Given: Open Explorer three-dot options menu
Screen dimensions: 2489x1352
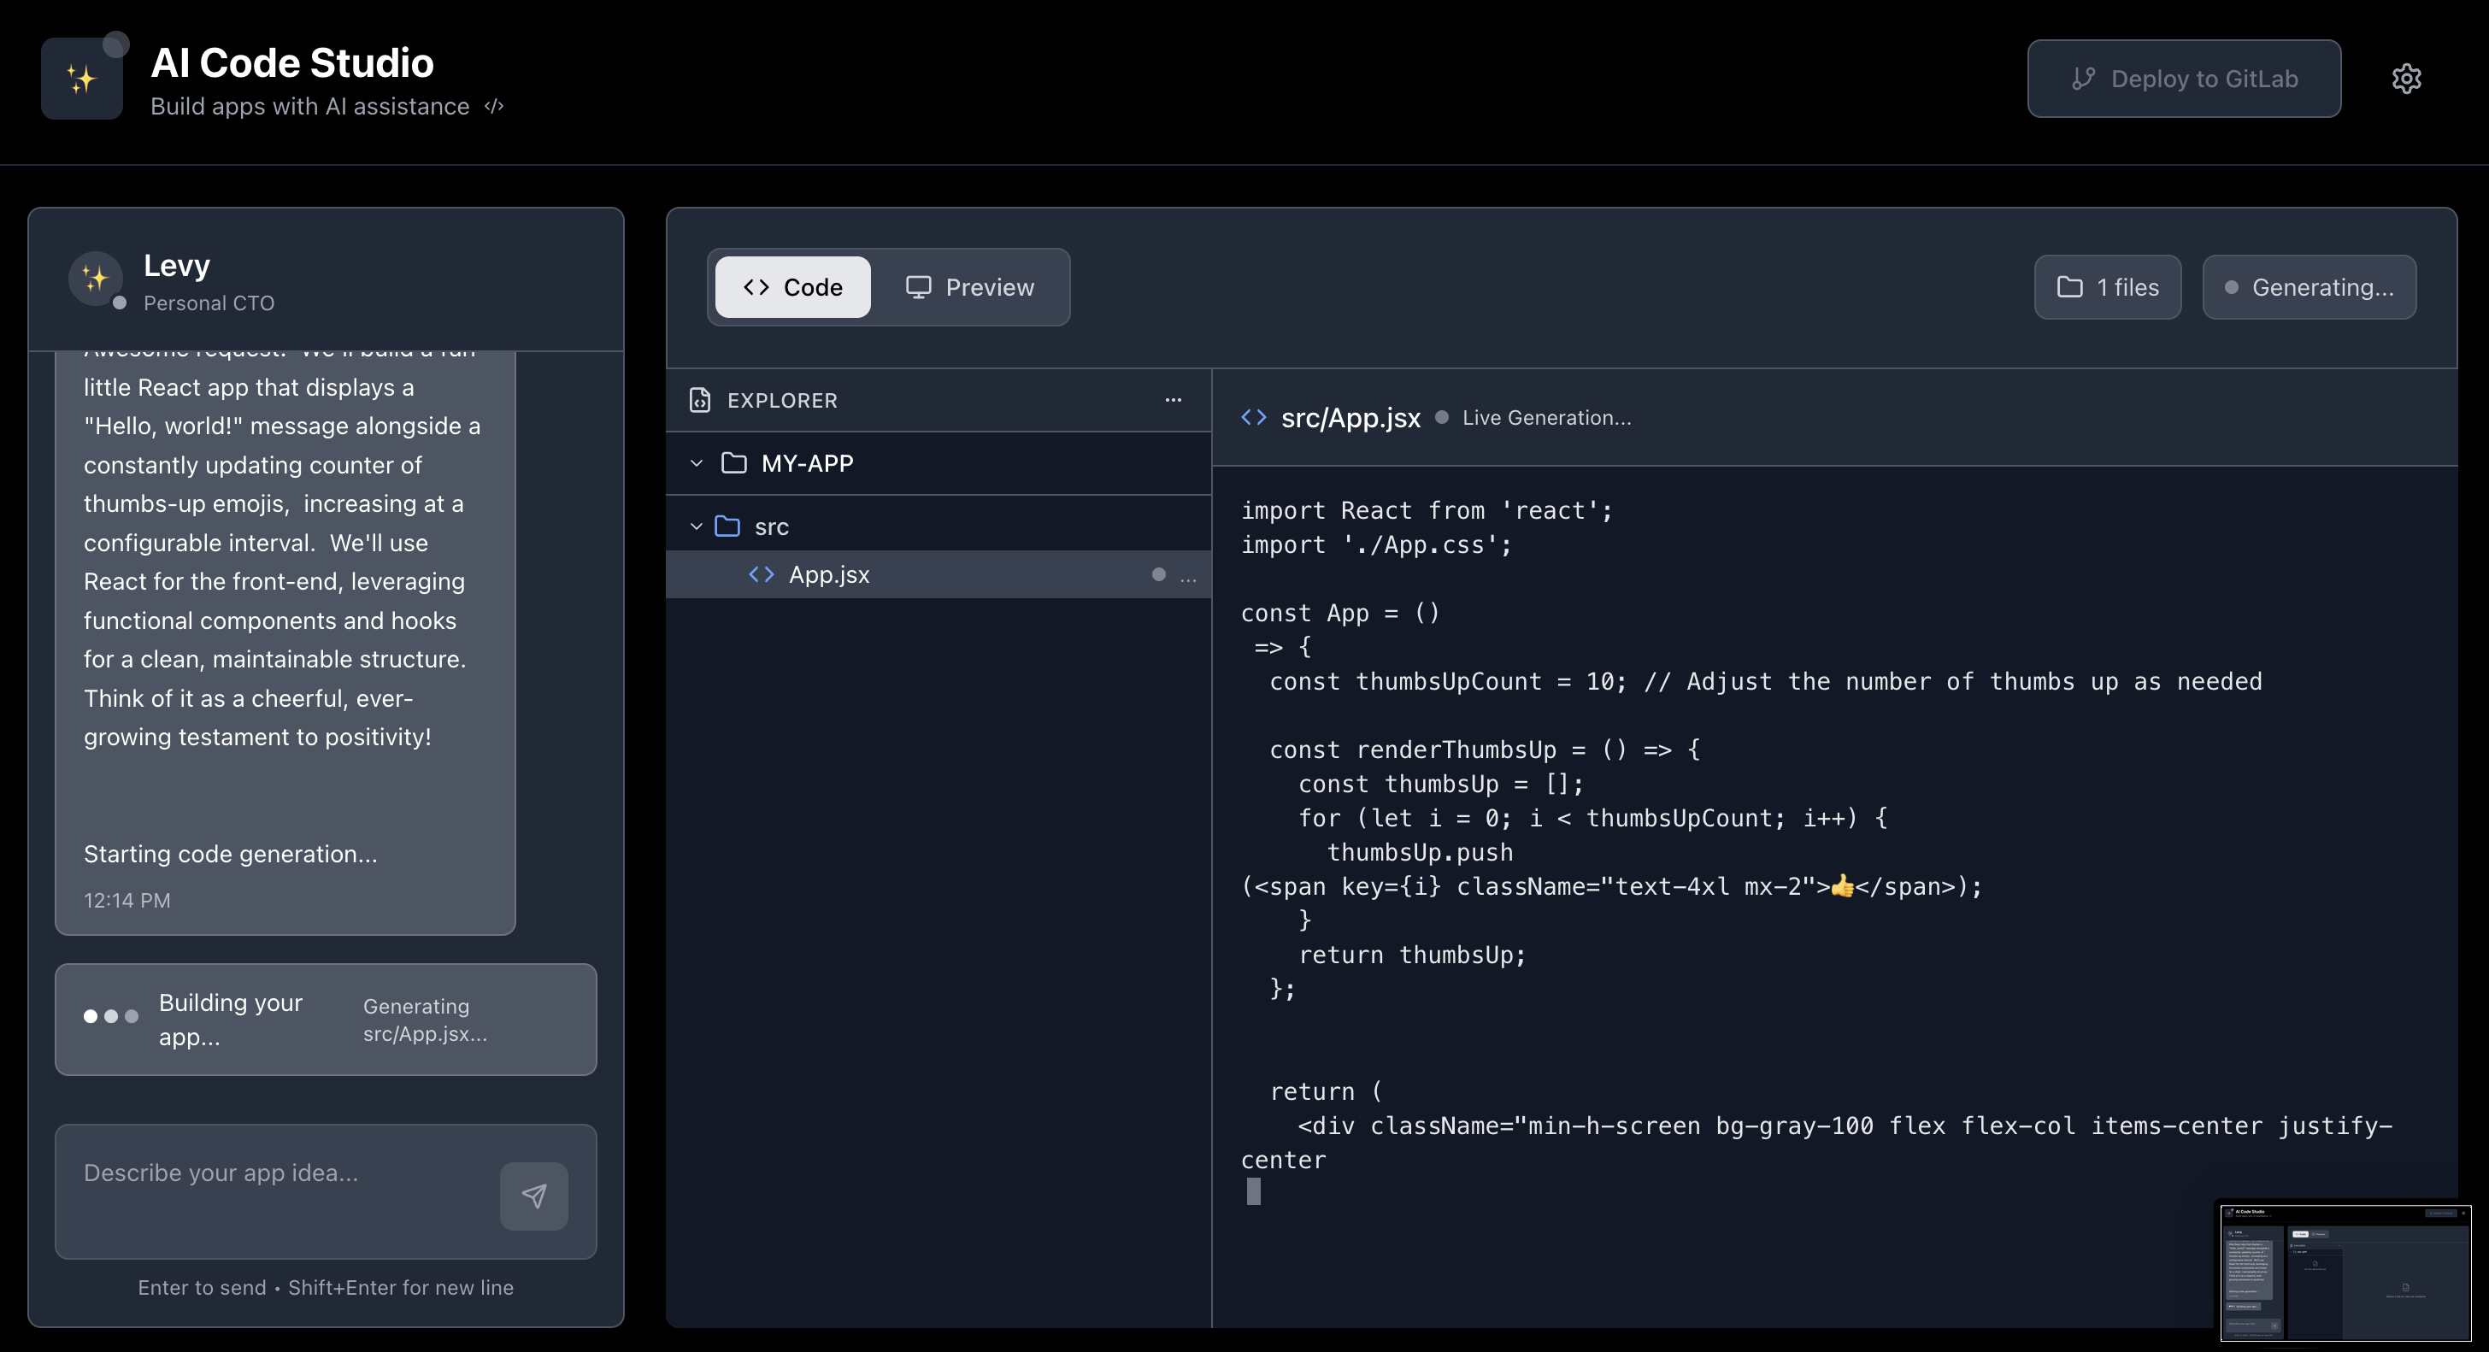Looking at the screenshot, I should coord(1173,400).
